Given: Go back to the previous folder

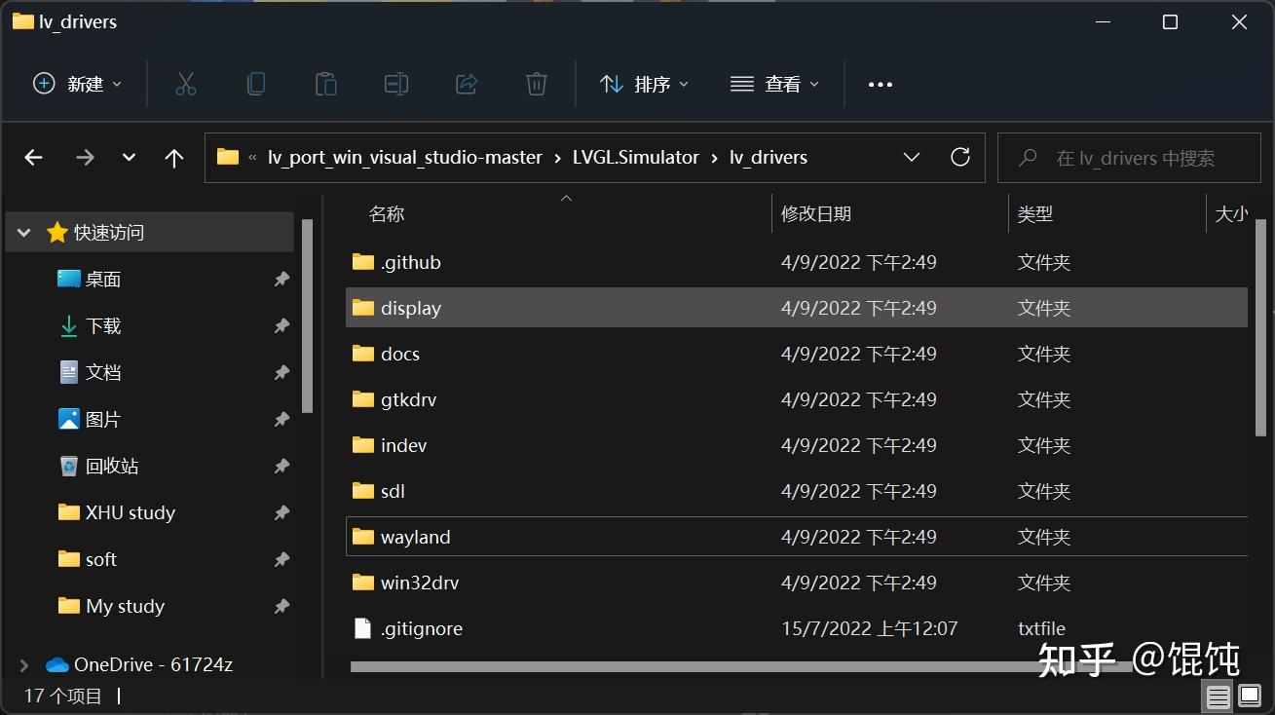Looking at the screenshot, I should click(33, 157).
